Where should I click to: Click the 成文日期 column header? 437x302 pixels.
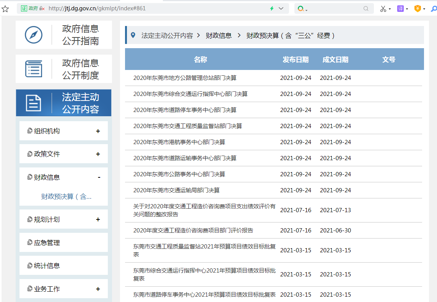tap(335, 59)
